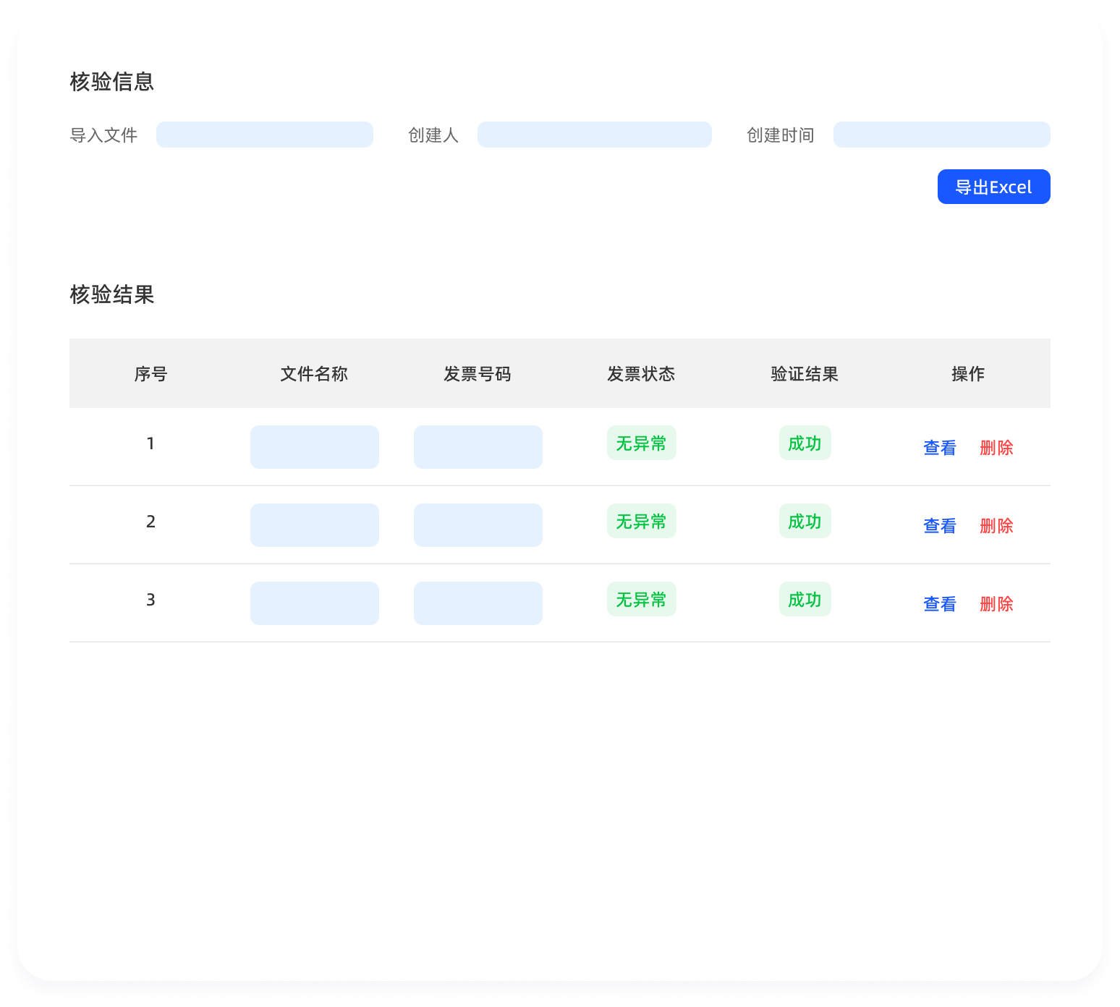Click the 创建人 field
The height and width of the screenshot is (1007, 1120).
click(594, 135)
